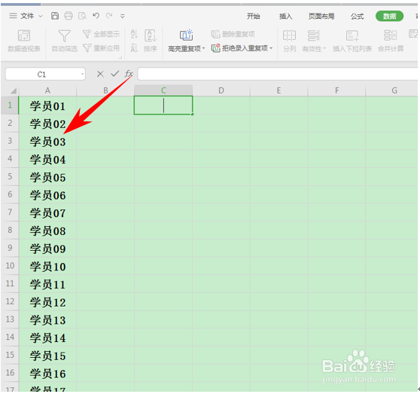Click into the formula bar
Screen dimensions: 420x394
point(278,74)
